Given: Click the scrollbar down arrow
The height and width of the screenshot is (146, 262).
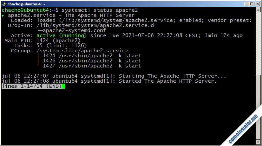Looking at the screenshot, I should pyautogui.click(x=258, y=142).
